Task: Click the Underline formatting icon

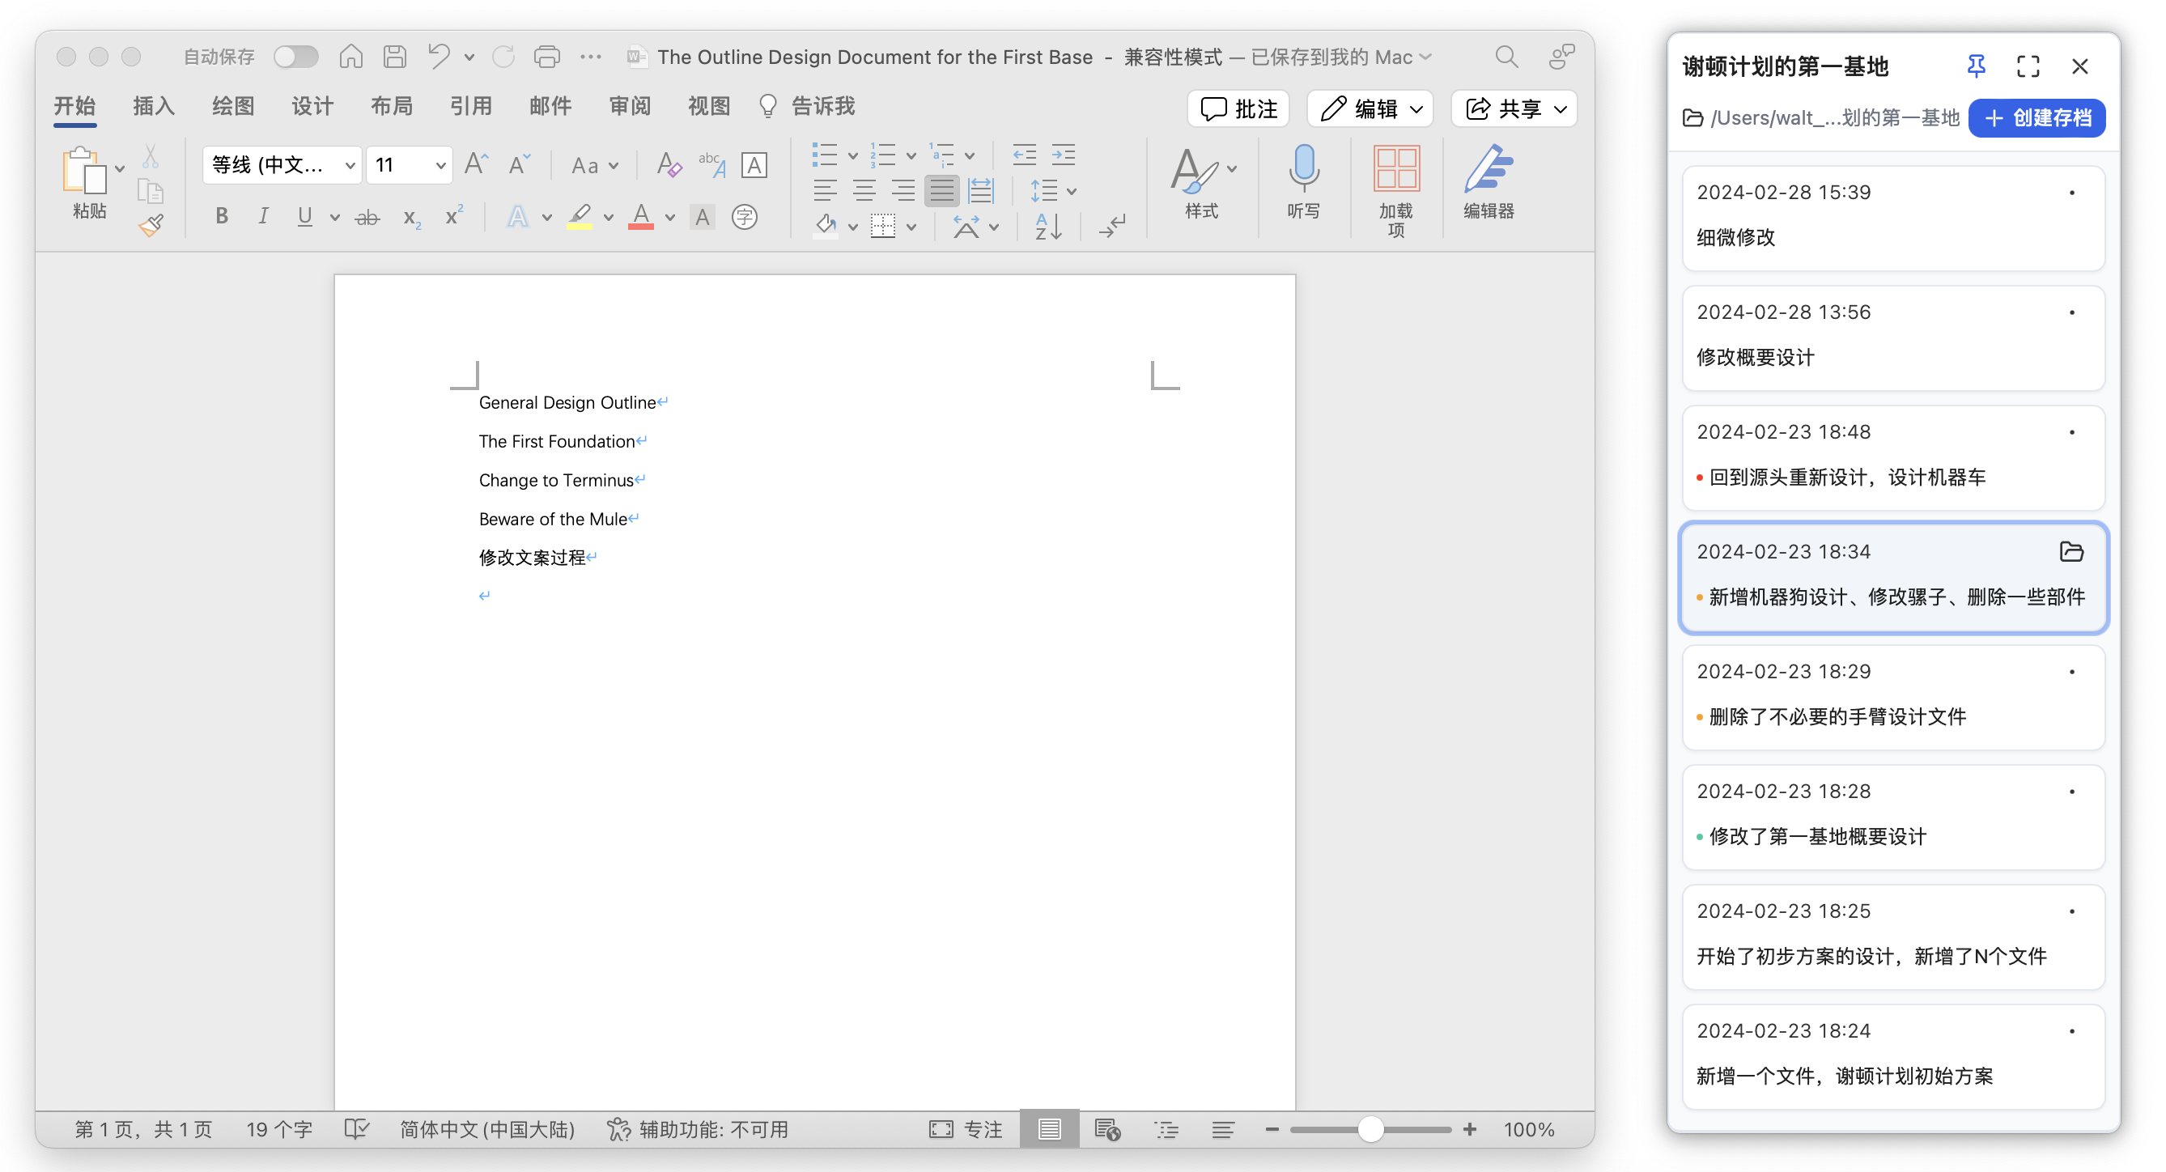Action: pos(304,219)
